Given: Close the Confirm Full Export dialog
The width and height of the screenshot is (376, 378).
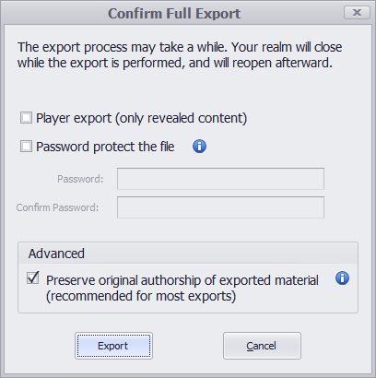Looking at the screenshot, I should coord(357,13).
